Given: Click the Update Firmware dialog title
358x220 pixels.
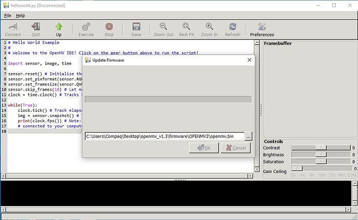Looking at the screenshot, I should tap(108, 60).
